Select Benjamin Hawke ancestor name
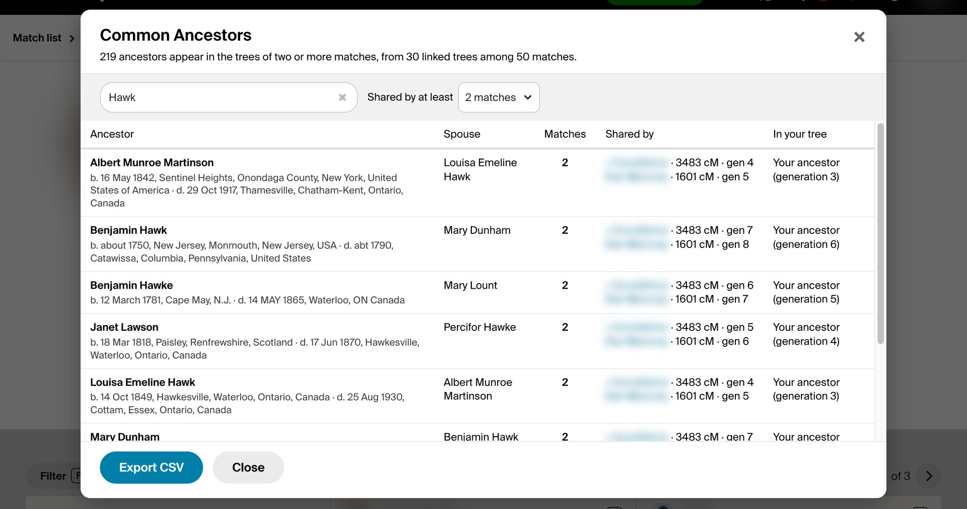The width and height of the screenshot is (967, 509). [x=131, y=285]
